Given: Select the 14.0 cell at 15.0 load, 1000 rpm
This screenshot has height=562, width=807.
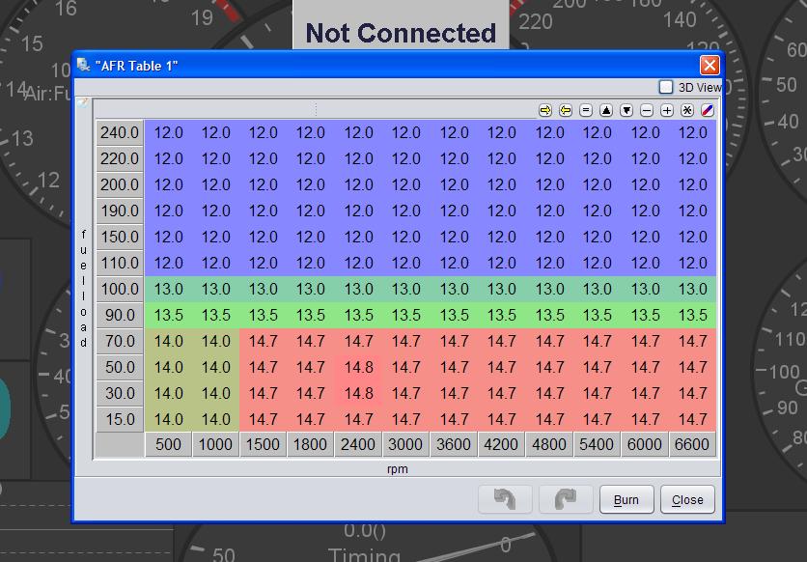Looking at the screenshot, I should pos(216,419).
